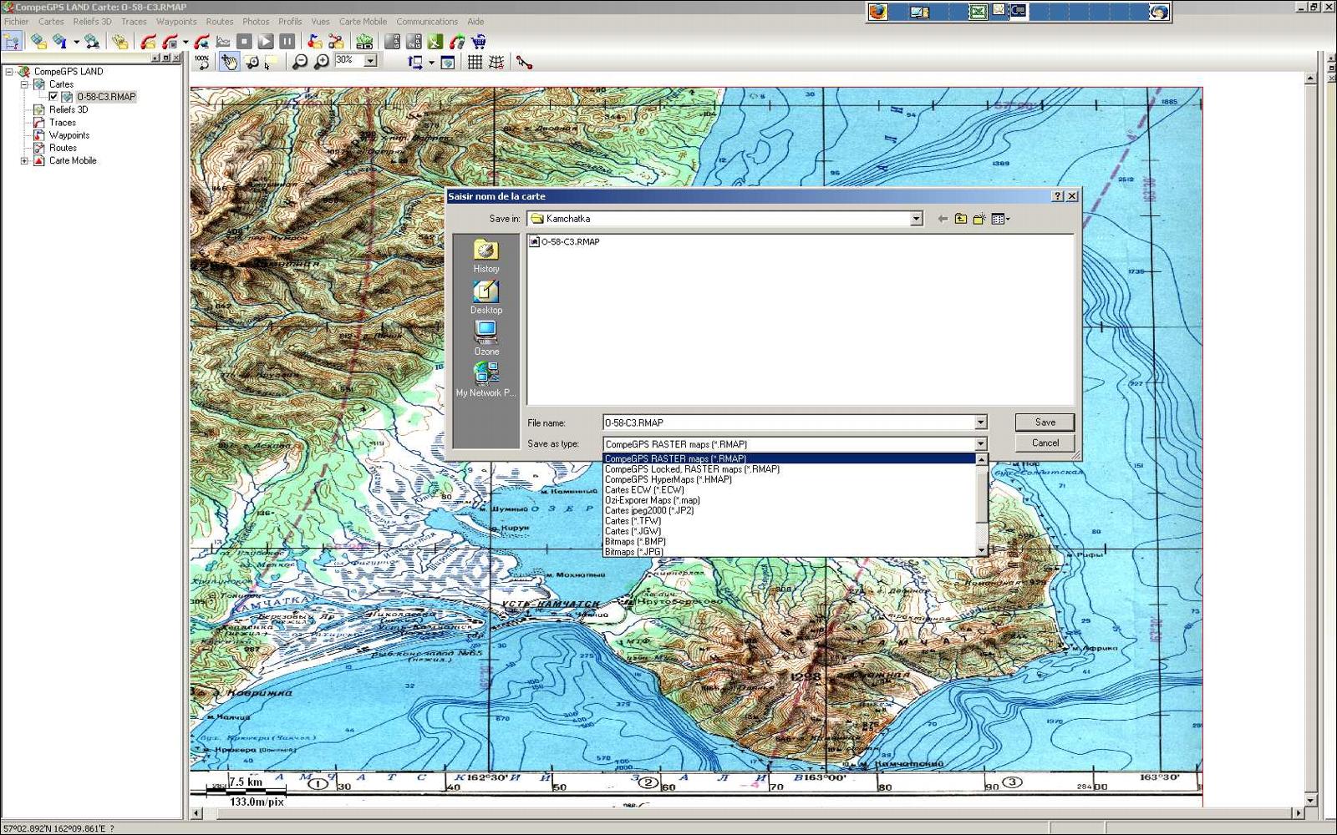Collapse the Cartes tree node
The height and width of the screenshot is (835, 1337).
[x=24, y=84]
